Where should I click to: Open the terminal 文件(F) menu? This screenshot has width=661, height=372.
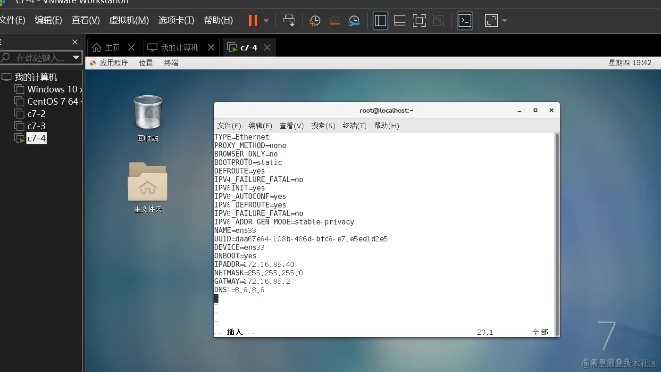tap(229, 125)
